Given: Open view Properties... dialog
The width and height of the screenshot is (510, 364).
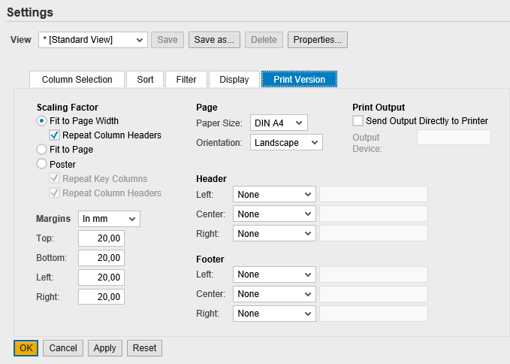Looking at the screenshot, I should (318, 40).
